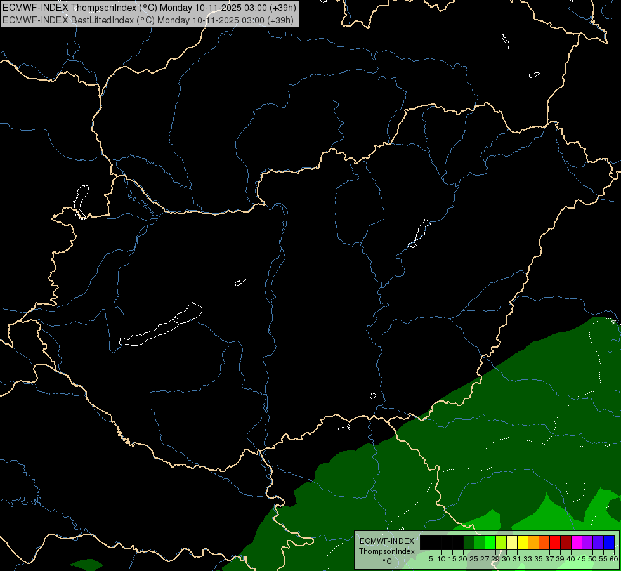Click legend scale value 20
621x571 pixels.
(x=463, y=559)
